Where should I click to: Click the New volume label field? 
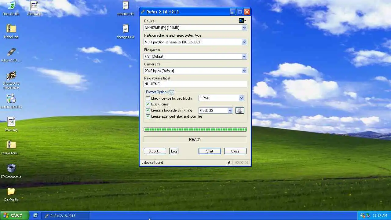(x=195, y=84)
